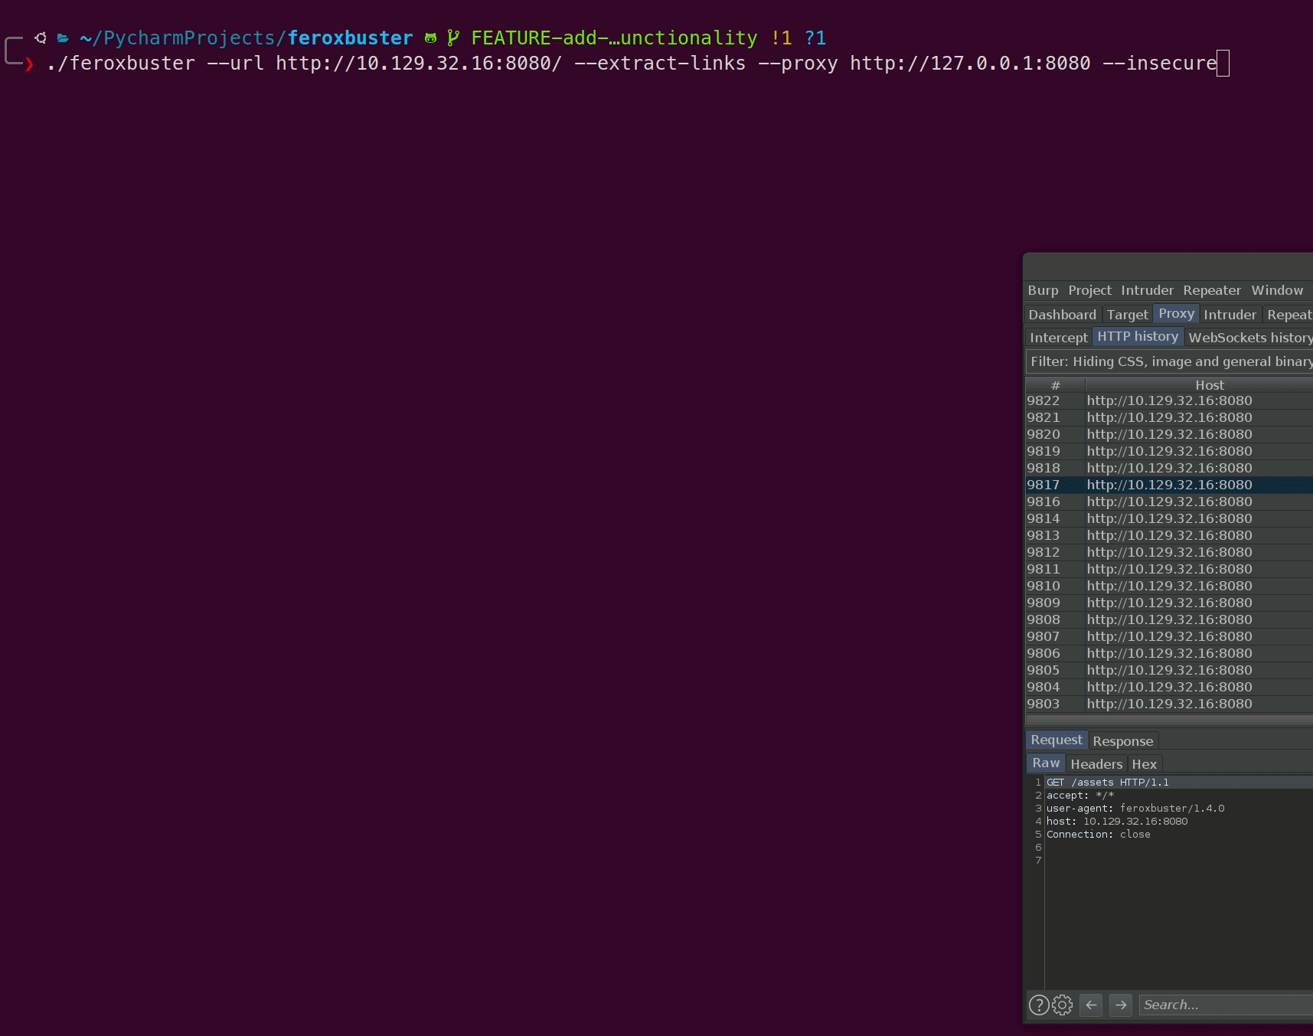
Task: Select history row 9809
Action: coord(1169,603)
